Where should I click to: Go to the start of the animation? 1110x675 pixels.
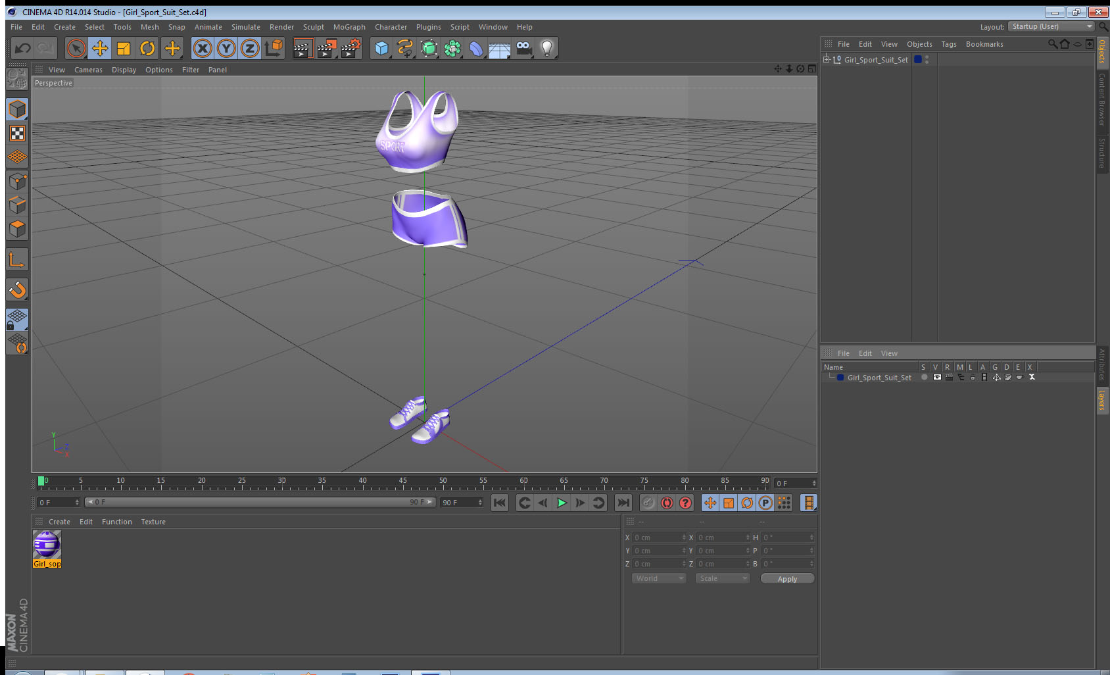click(500, 503)
